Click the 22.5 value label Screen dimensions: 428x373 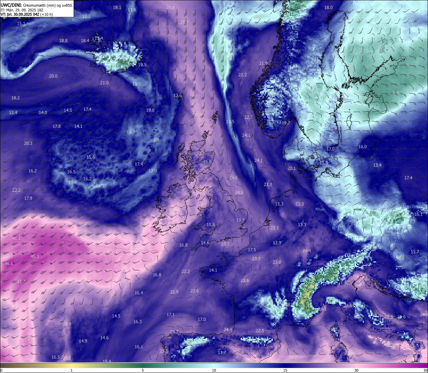pos(260,331)
